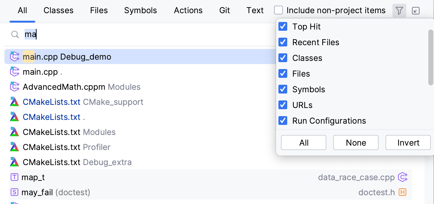434x204 pixels.
Task: Disable the URLs filter checkbox
Action: pos(283,105)
